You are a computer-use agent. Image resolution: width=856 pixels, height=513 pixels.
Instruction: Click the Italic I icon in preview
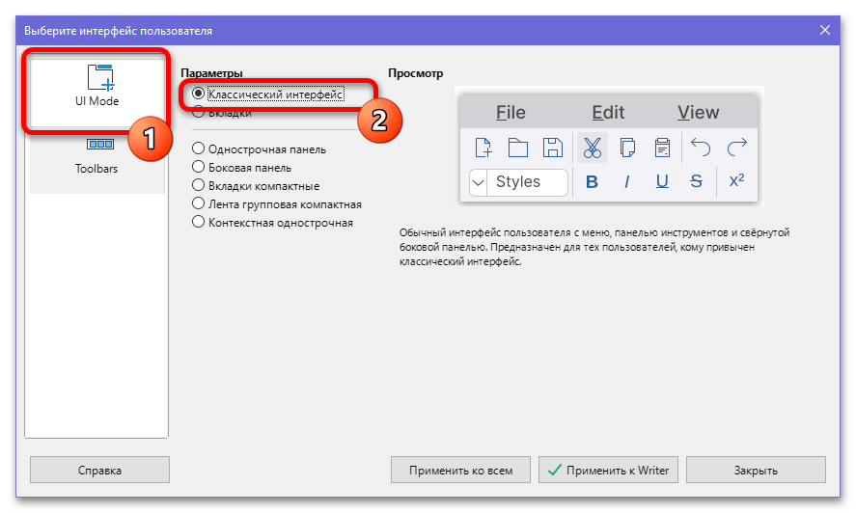[626, 181]
